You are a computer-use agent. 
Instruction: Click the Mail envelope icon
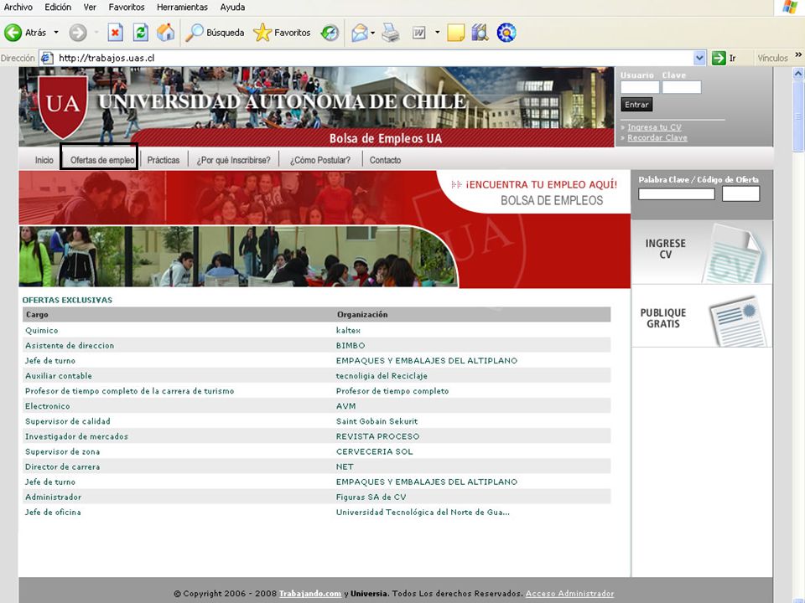(360, 33)
